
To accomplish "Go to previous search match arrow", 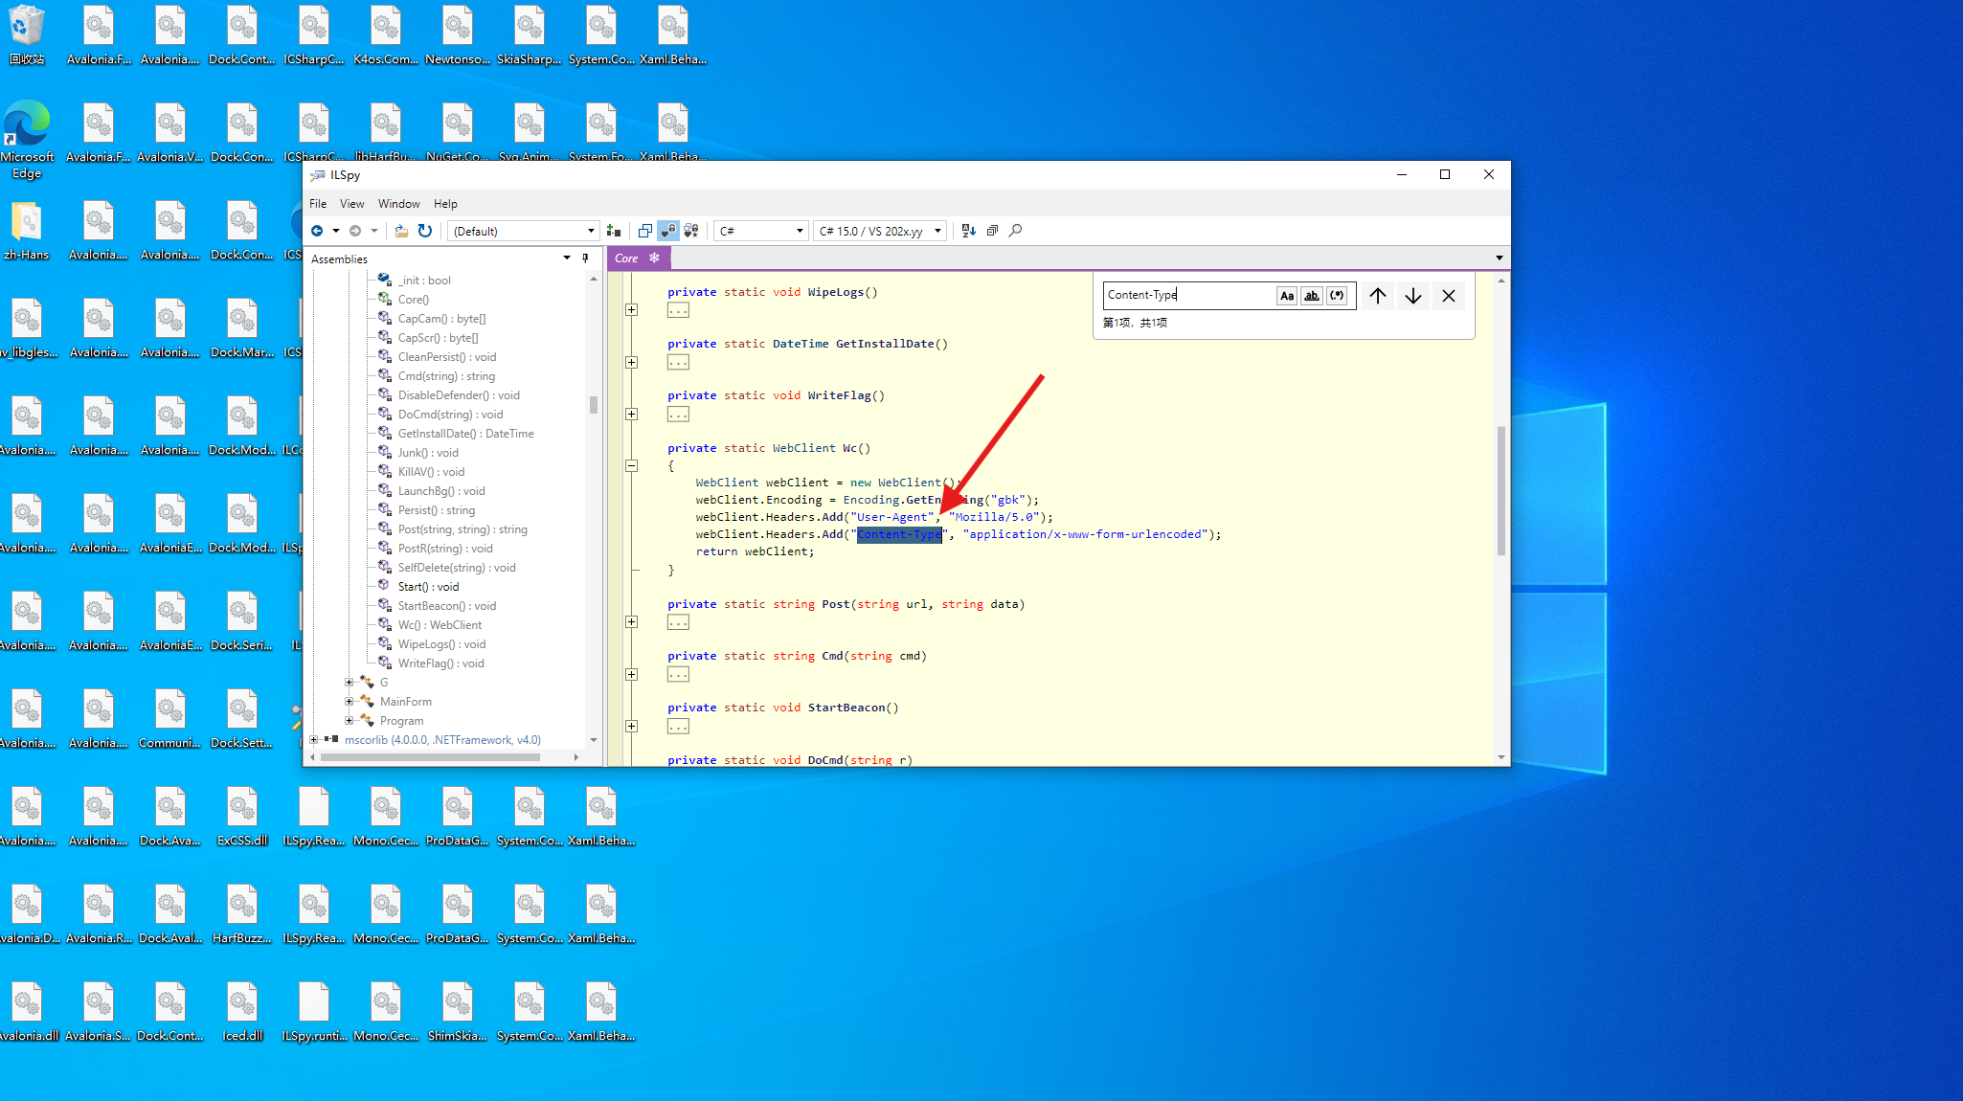I will click(x=1377, y=296).
